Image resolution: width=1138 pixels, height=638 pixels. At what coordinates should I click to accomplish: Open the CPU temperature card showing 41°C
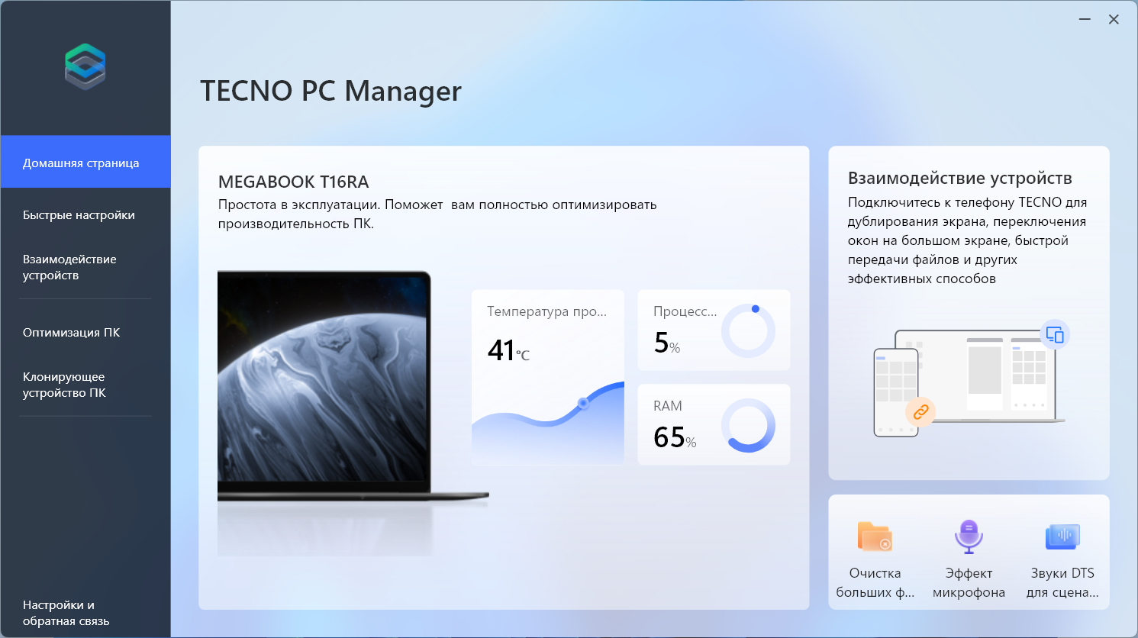pyautogui.click(x=548, y=377)
